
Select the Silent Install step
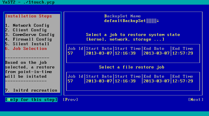(27, 44)
